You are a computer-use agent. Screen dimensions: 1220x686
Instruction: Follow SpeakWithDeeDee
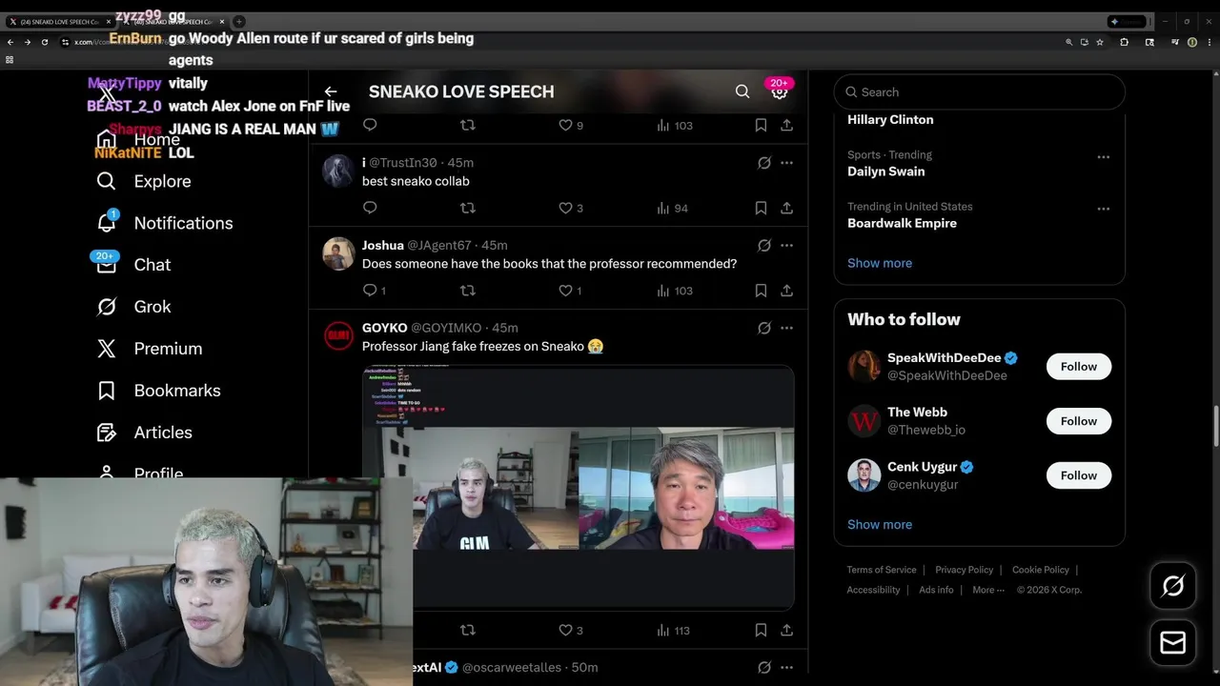pyautogui.click(x=1079, y=367)
